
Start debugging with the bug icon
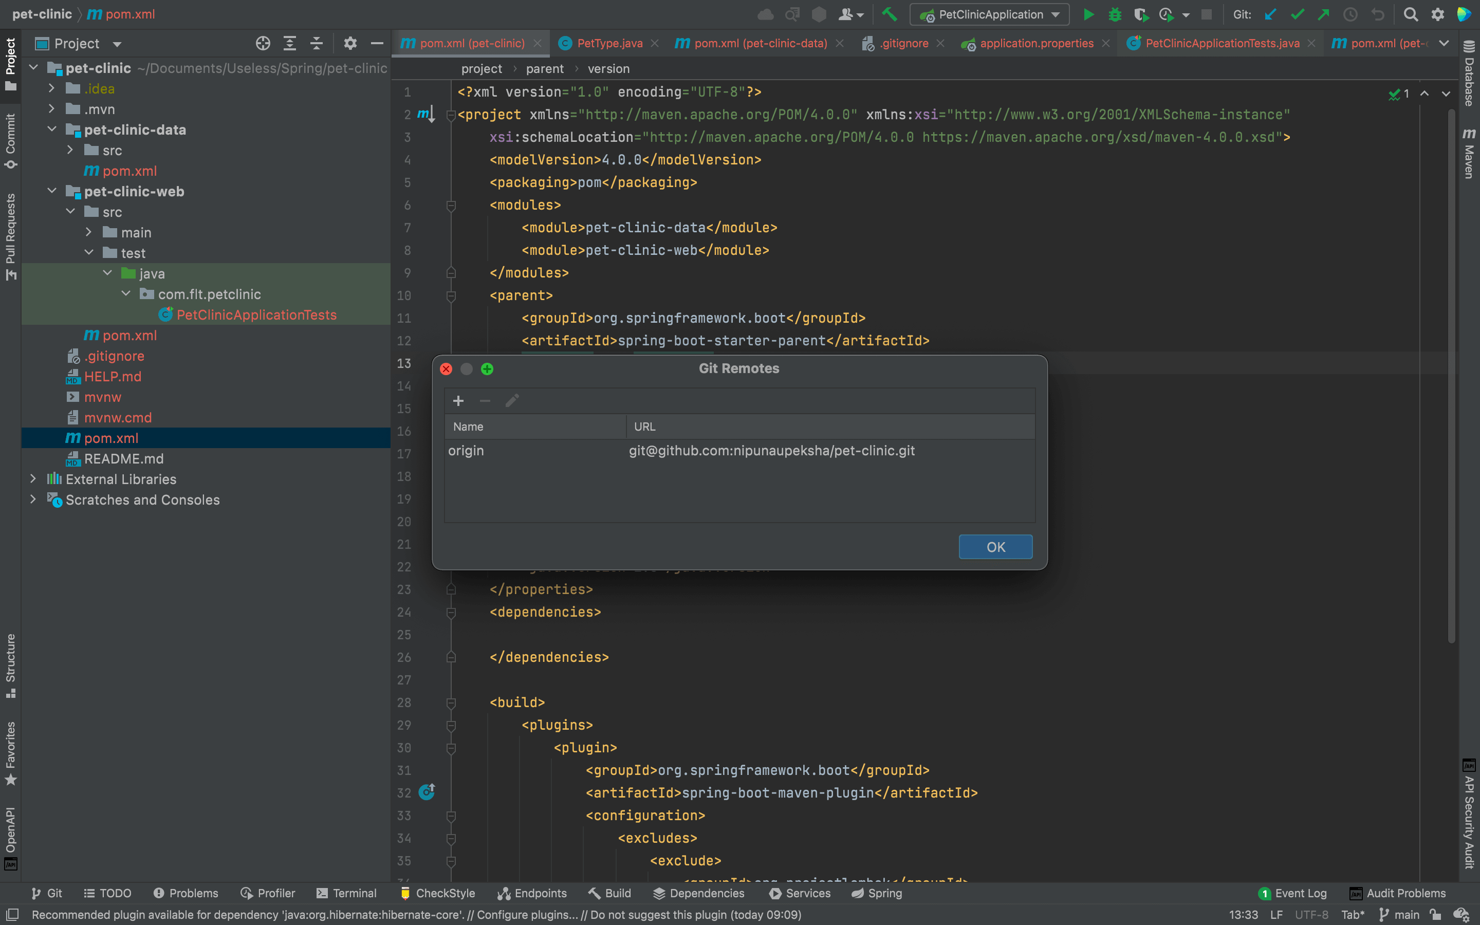(x=1115, y=15)
